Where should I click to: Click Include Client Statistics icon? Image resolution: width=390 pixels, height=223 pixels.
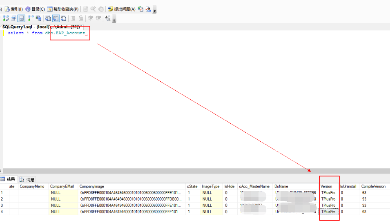click(39, 18)
